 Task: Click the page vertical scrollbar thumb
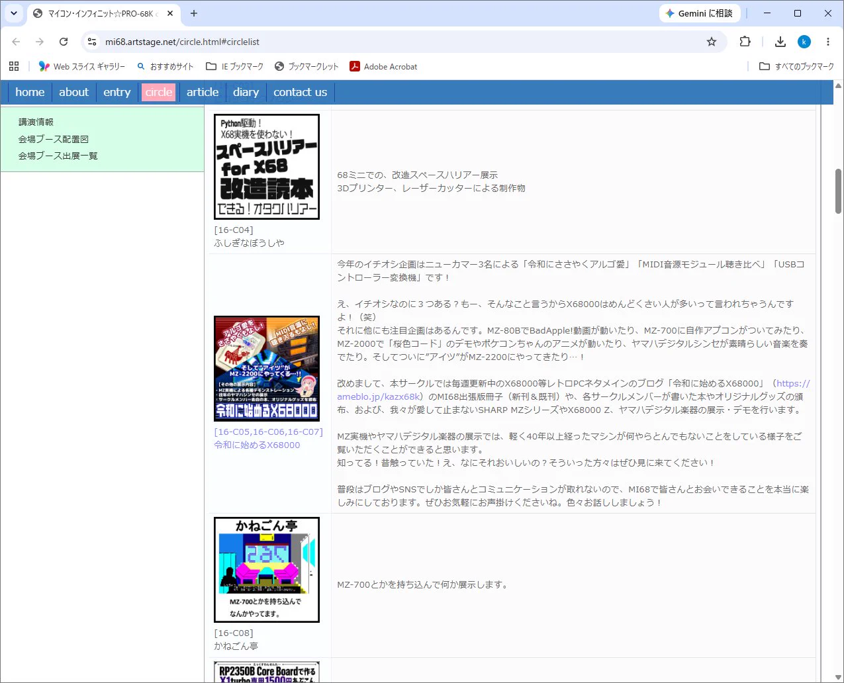838,191
